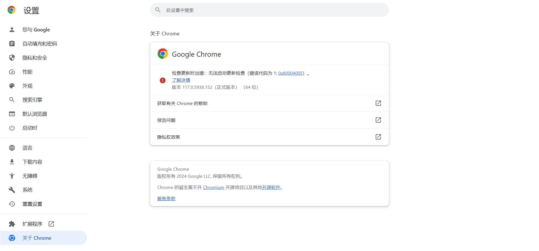Click the search magnifier icon in the settings search bar
539x251 pixels.
point(158,10)
